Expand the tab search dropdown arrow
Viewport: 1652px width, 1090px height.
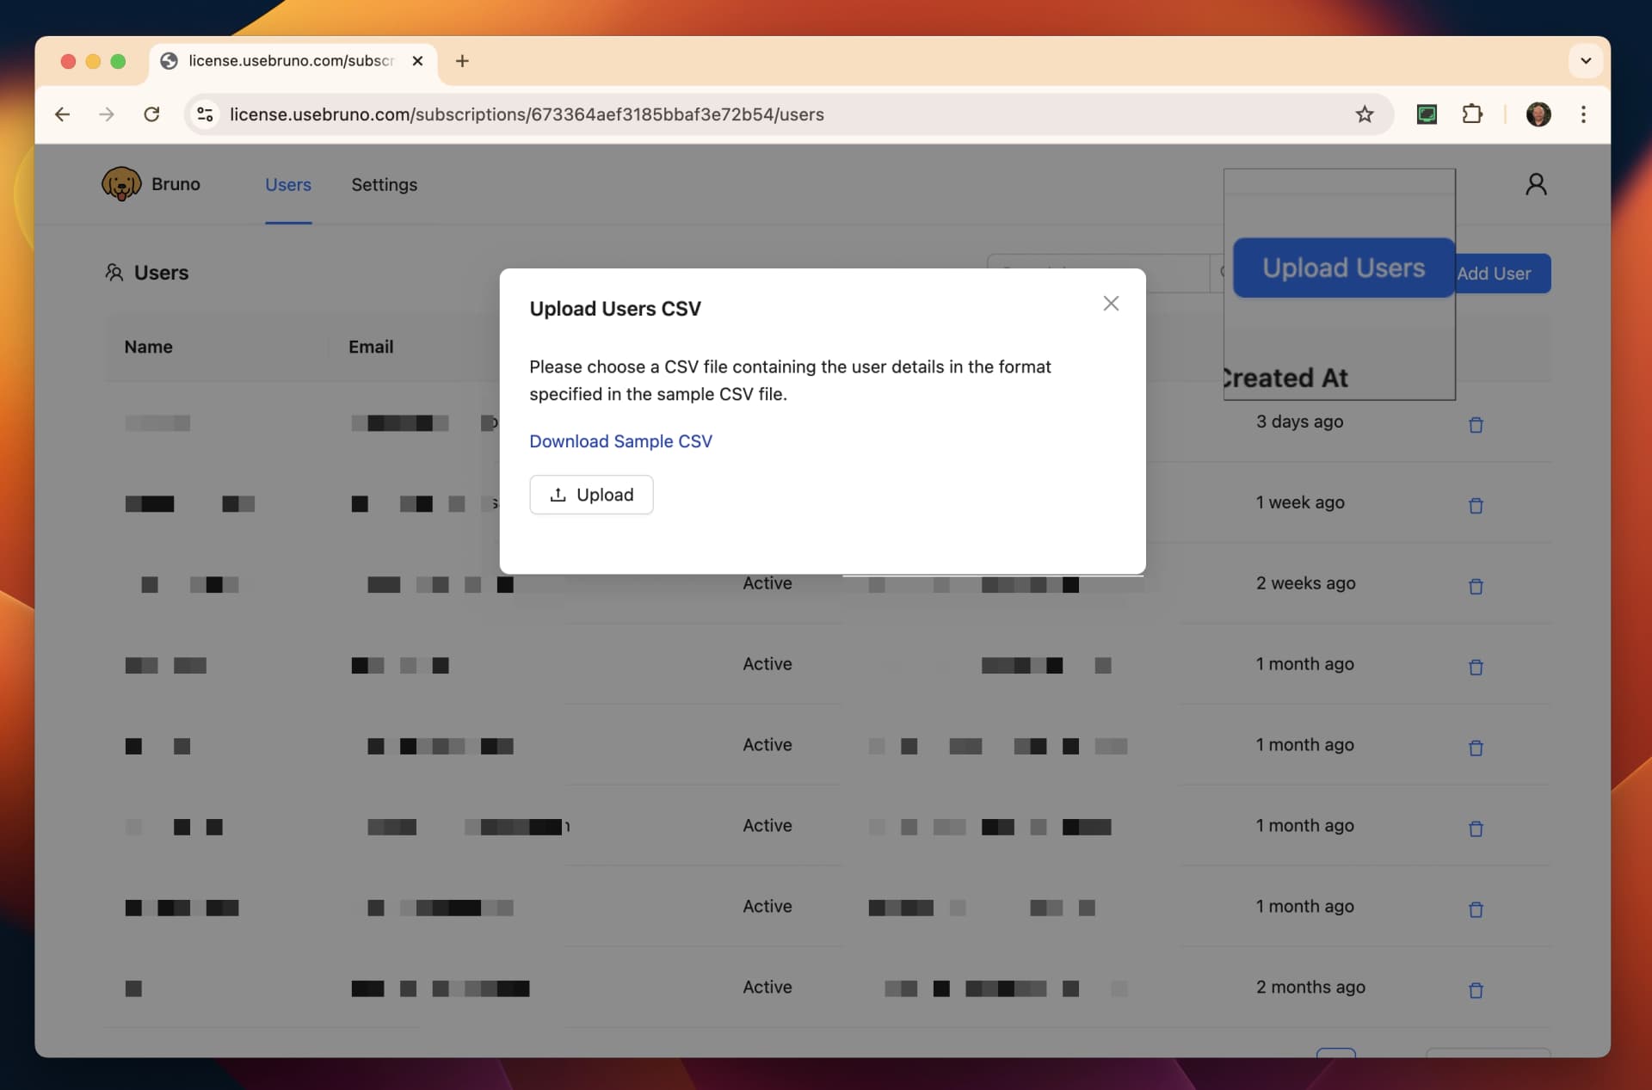(1585, 61)
